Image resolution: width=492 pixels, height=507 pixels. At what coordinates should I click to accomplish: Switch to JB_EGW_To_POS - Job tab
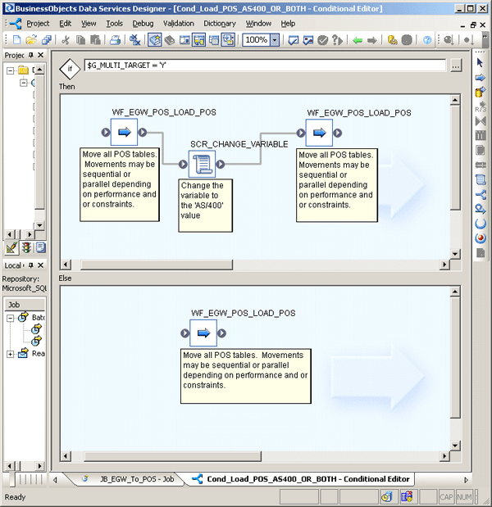coord(130,479)
